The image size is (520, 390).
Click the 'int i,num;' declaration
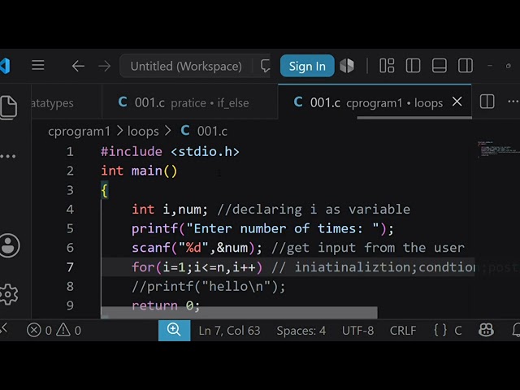pos(170,210)
